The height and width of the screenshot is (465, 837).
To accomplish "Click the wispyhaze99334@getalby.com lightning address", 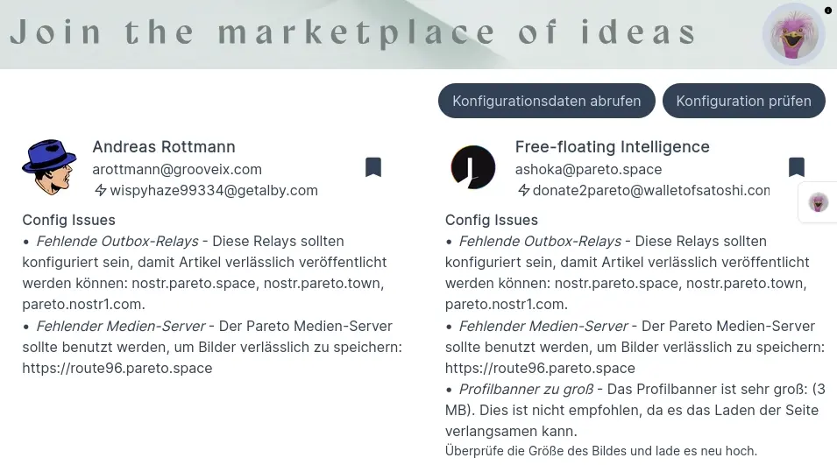I will [214, 190].
